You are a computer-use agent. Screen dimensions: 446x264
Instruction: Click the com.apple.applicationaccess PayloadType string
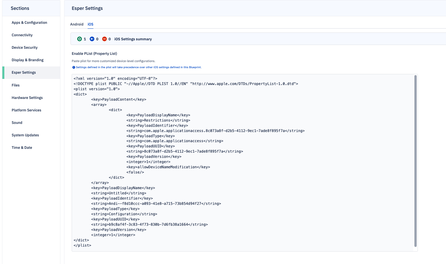[x=175, y=141]
